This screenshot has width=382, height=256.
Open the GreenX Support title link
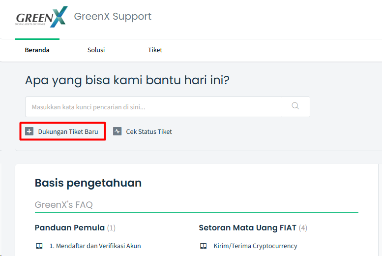[113, 16]
